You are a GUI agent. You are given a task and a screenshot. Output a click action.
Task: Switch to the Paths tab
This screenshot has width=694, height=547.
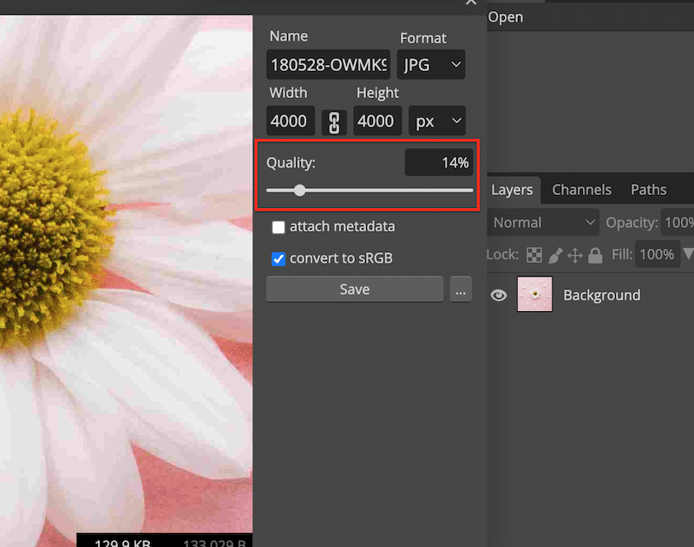point(648,190)
